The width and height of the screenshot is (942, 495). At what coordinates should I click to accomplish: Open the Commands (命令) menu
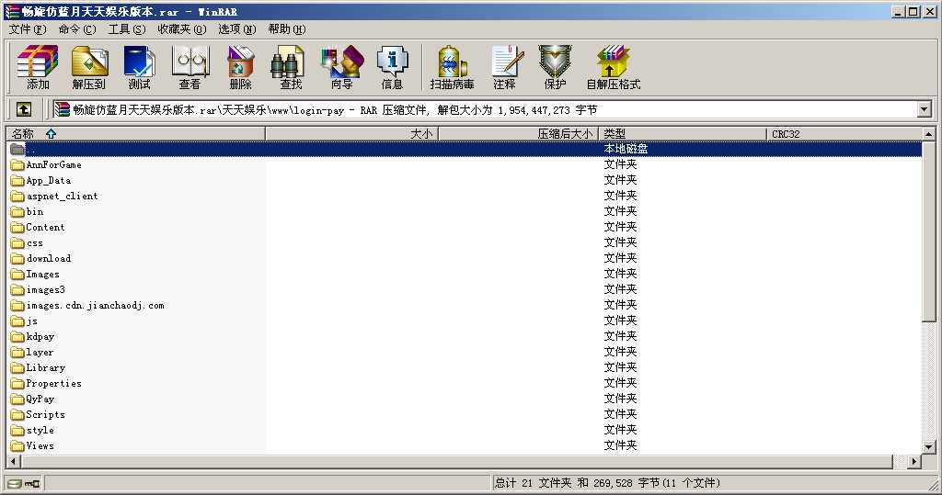click(x=77, y=28)
